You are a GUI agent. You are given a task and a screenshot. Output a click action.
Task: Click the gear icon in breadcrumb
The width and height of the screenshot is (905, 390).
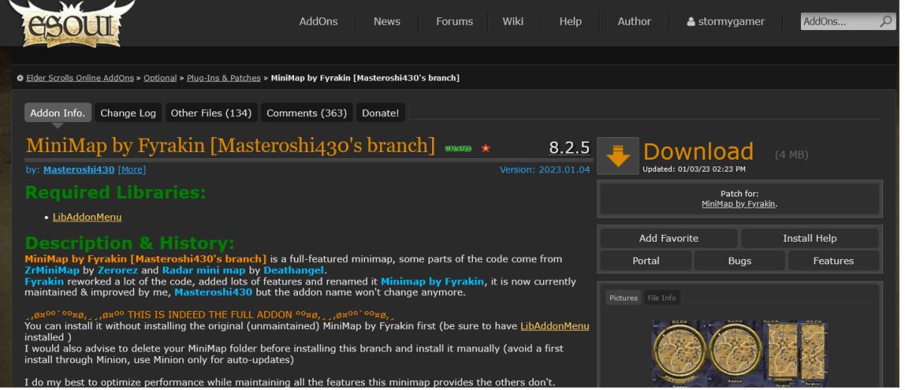(x=20, y=78)
